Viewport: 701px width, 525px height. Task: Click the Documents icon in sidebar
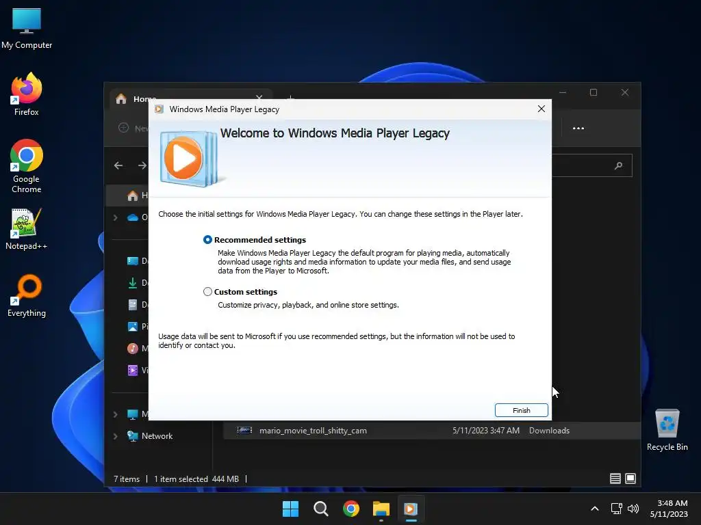[x=132, y=304]
